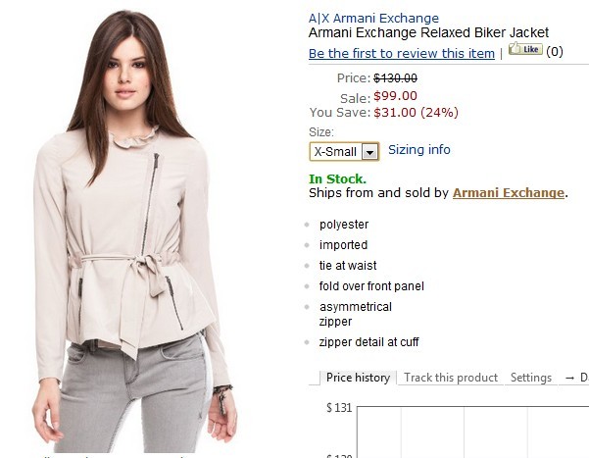Open the Sizing info link
This screenshot has height=458, width=589.
tap(419, 150)
